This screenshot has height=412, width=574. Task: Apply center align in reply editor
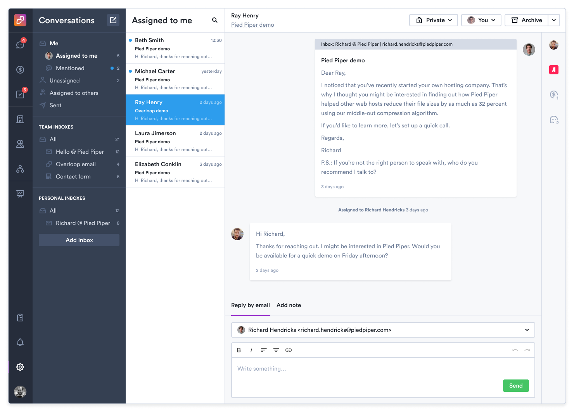[x=276, y=350]
